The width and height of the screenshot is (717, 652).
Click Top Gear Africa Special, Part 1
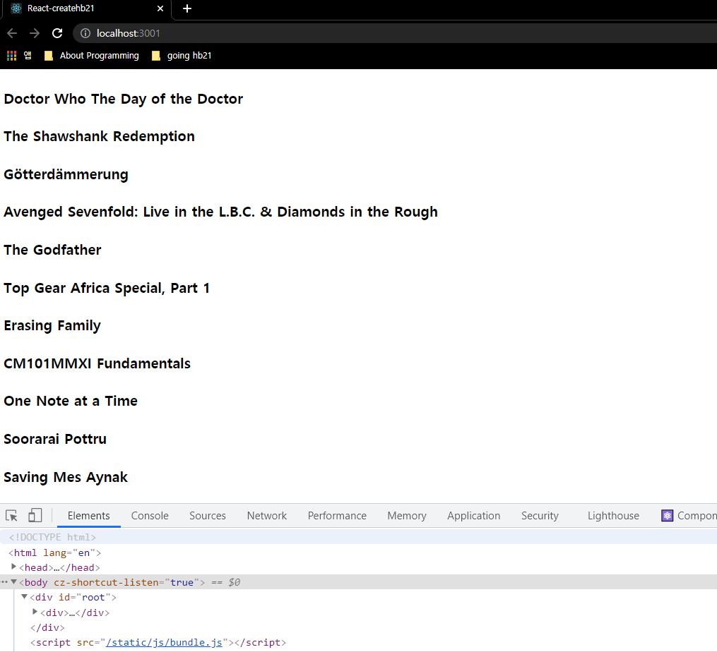coord(107,288)
